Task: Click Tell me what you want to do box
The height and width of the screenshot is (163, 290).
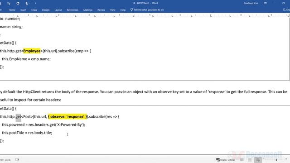Action: point(149,10)
